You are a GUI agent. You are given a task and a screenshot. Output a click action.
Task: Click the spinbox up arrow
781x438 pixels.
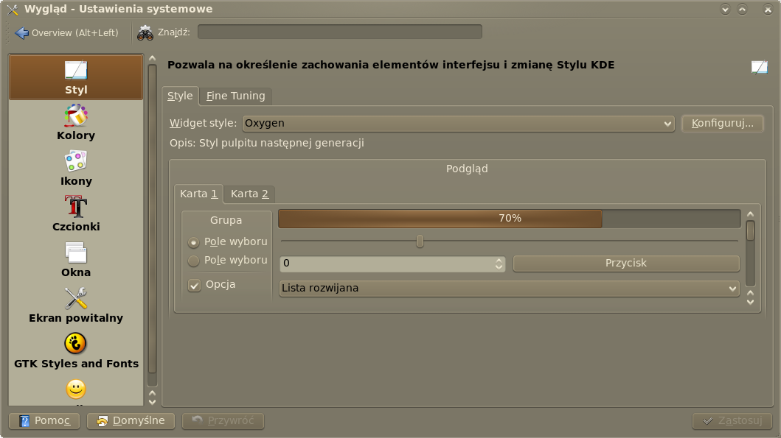499,260
